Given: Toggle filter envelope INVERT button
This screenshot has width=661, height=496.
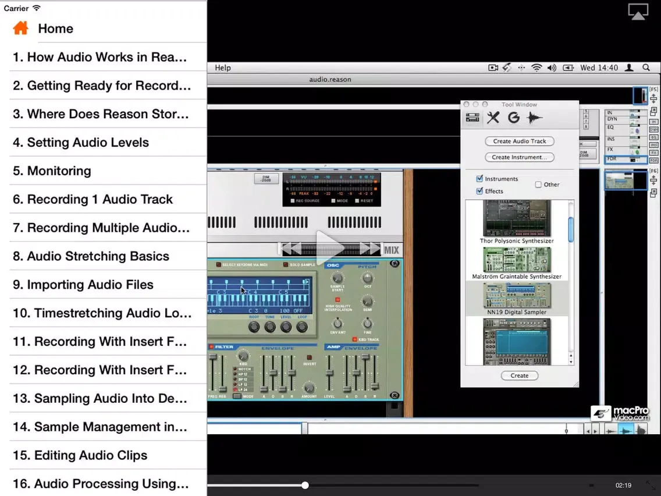Looking at the screenshot, I should 310,357.
